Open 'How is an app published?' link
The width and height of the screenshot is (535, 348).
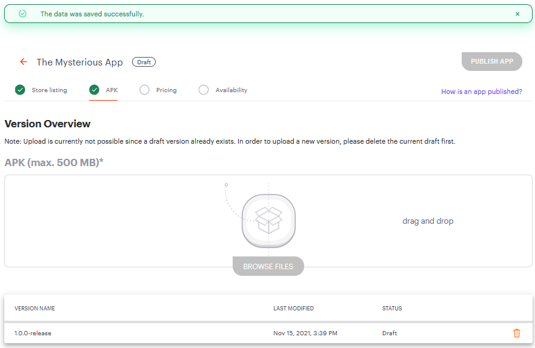[x=482, y=92]
